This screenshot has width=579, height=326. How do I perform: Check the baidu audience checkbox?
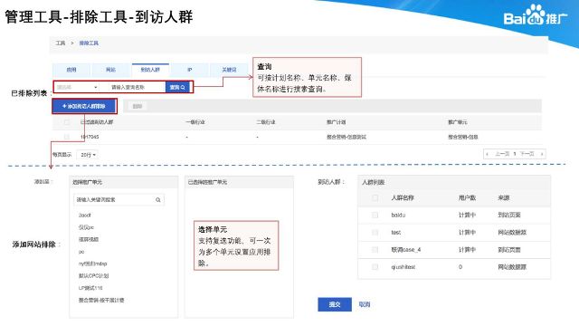pyautogui.click(x=375, y=216)
